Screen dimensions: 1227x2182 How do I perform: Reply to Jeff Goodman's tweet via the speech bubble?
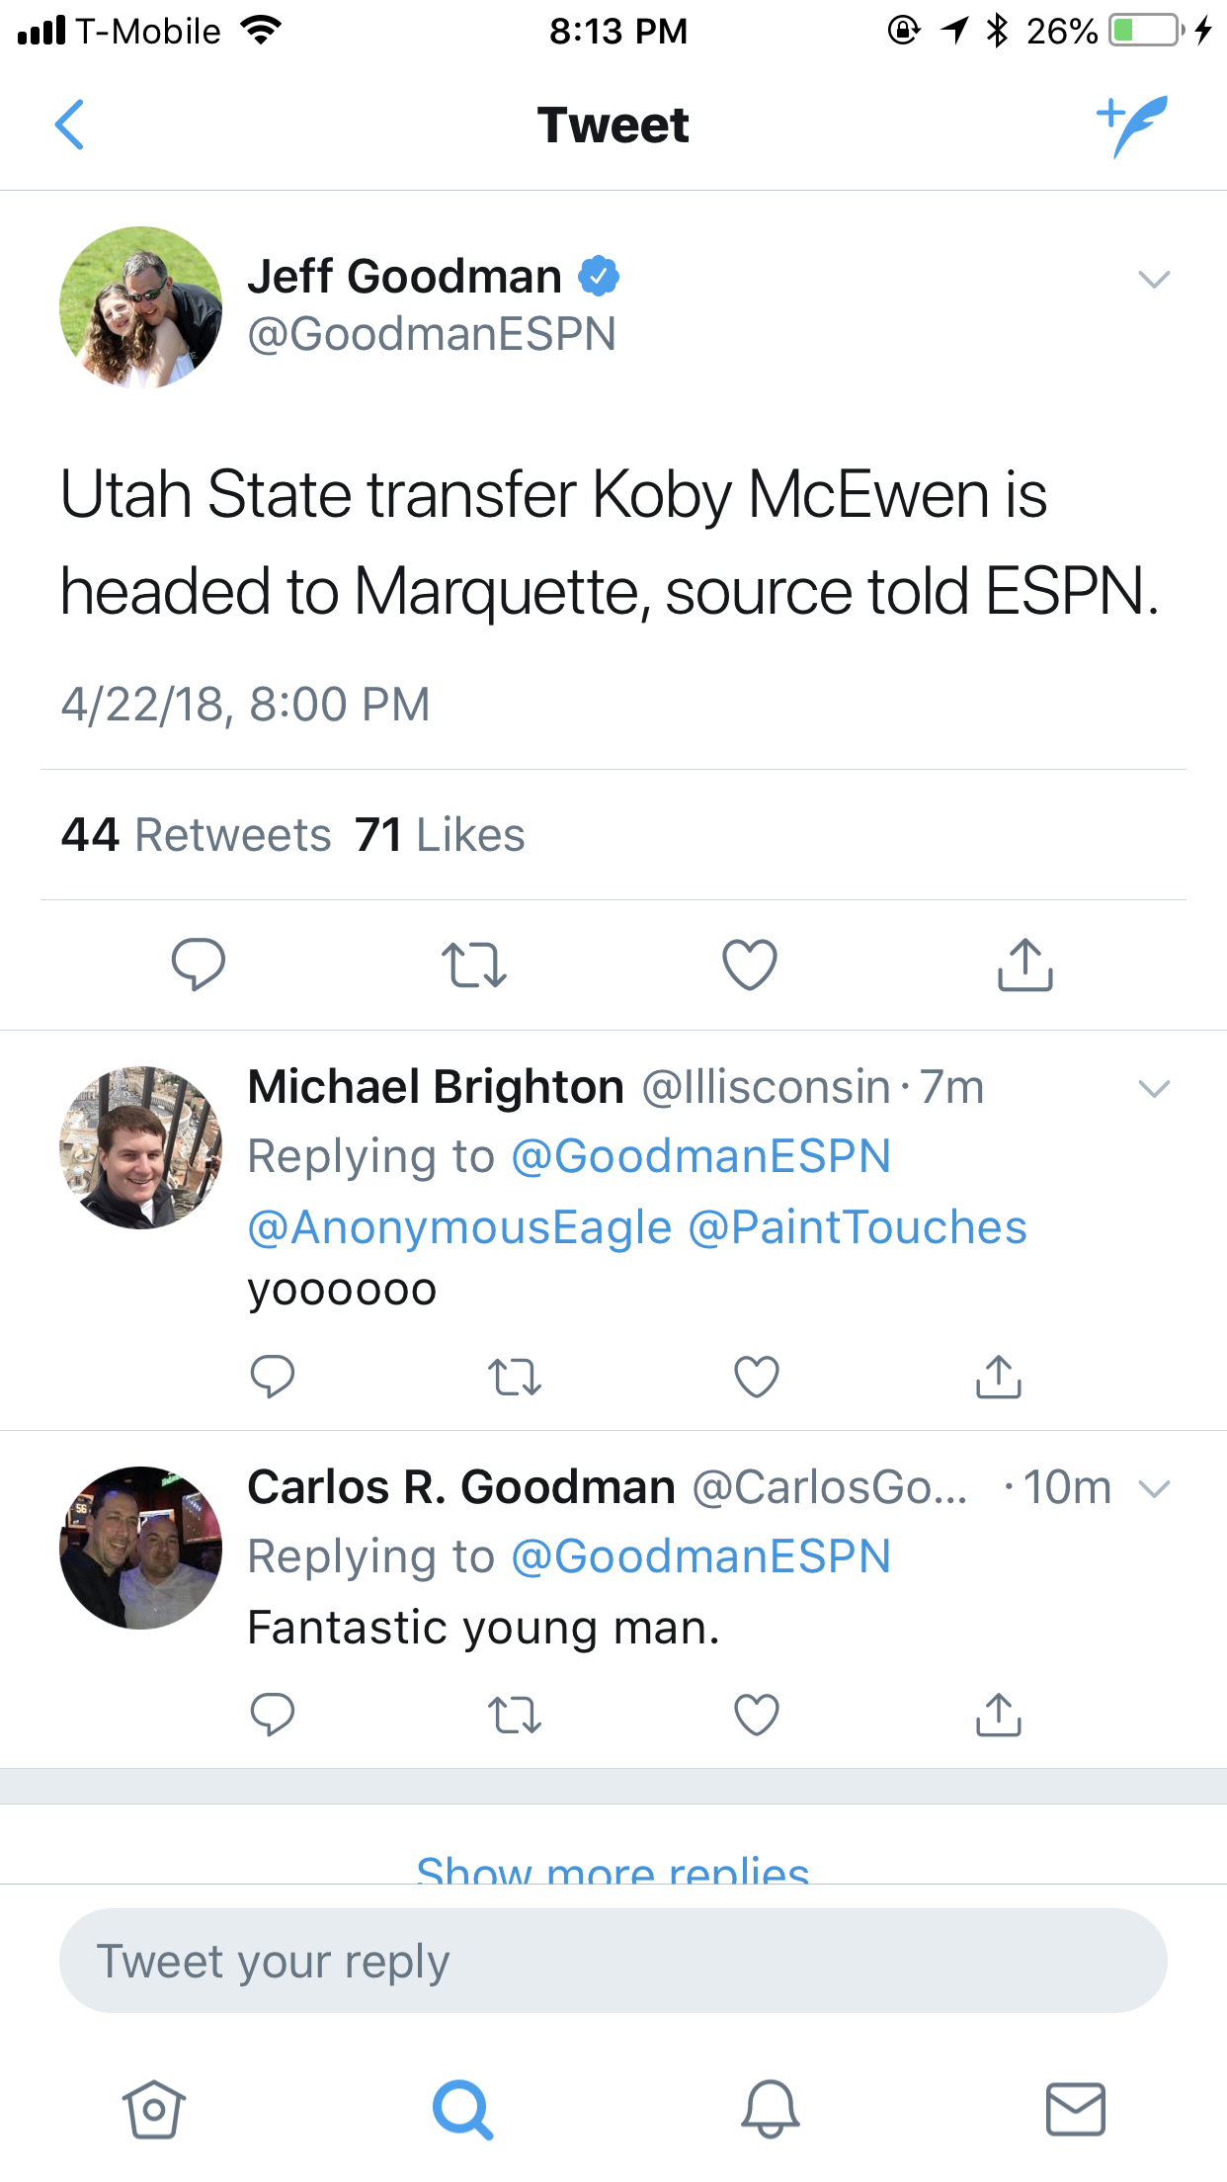click(x=198, y=965)
